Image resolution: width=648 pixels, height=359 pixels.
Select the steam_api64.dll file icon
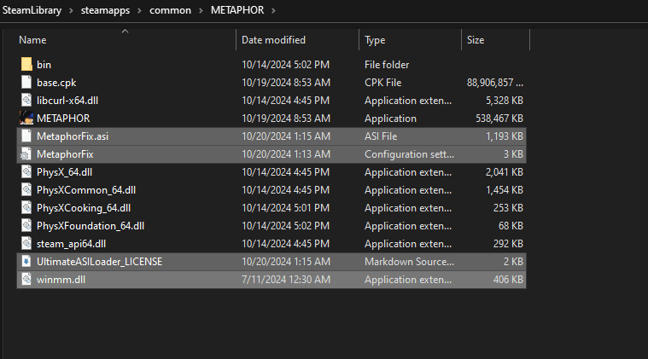[26, 243]
